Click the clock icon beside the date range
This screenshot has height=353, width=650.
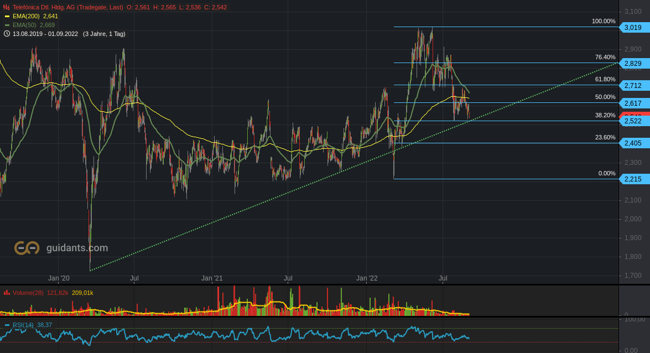(7, 34)
